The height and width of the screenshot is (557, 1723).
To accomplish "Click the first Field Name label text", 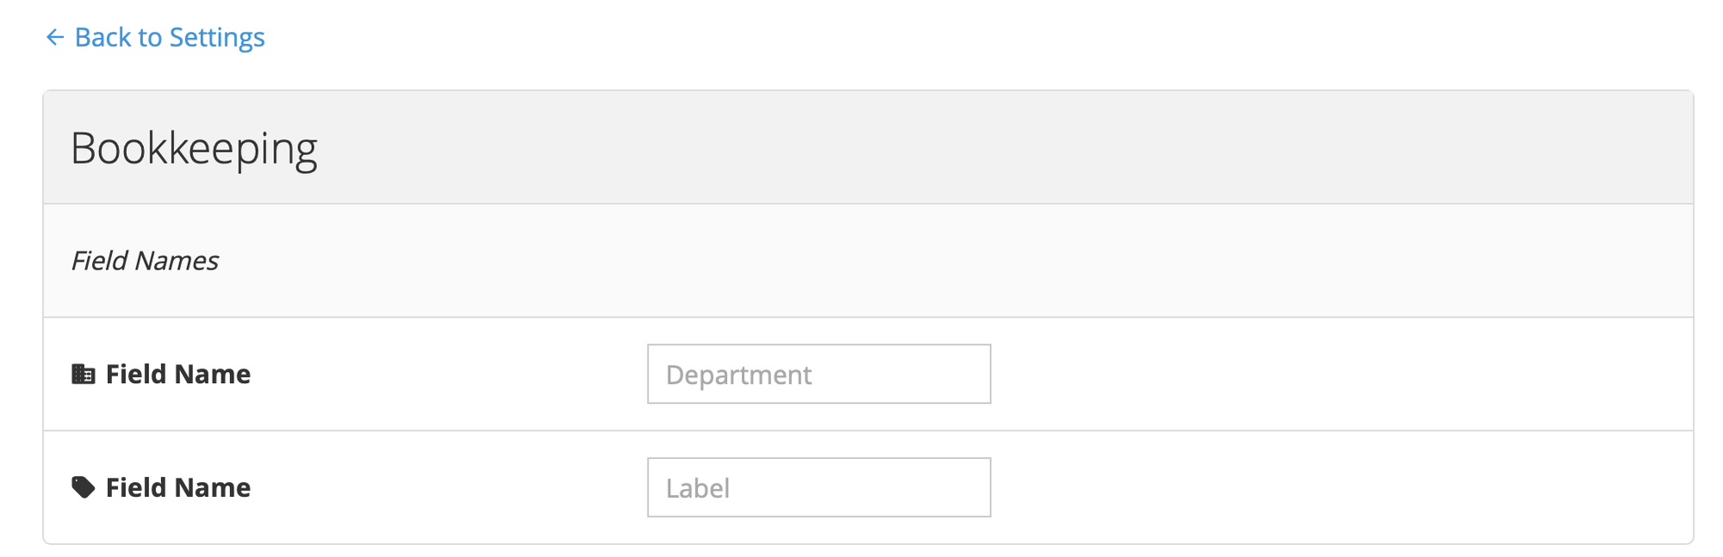I will pos(177,374).
